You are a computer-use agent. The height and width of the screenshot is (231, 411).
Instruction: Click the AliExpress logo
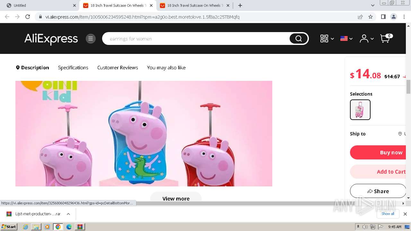[x=51, y=39]
